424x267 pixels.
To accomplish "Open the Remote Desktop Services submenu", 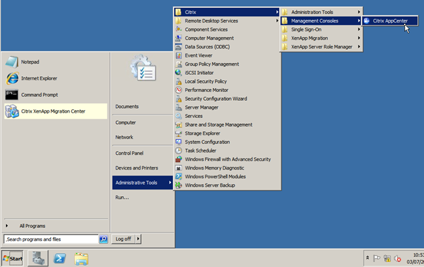I will [x=227, y=21].
